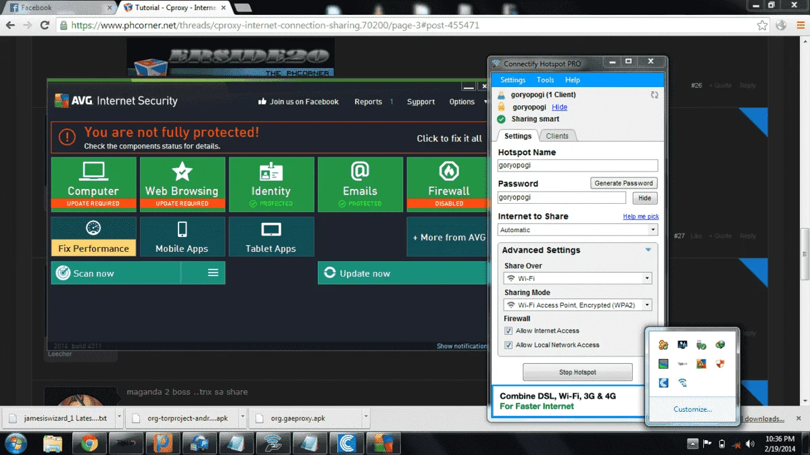
Task: Open the Tablet Apps tile
Action: (271, 237)
